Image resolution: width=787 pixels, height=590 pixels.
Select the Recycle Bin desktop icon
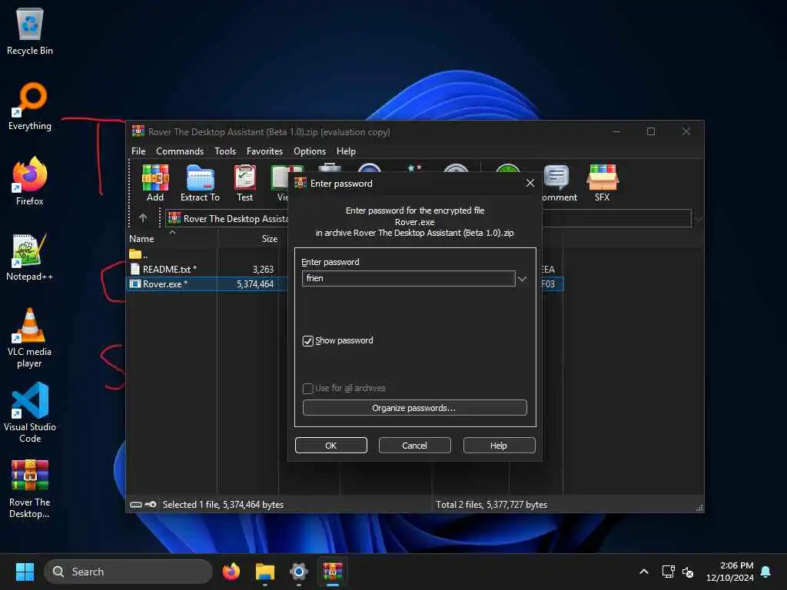[x=30, y=31]
